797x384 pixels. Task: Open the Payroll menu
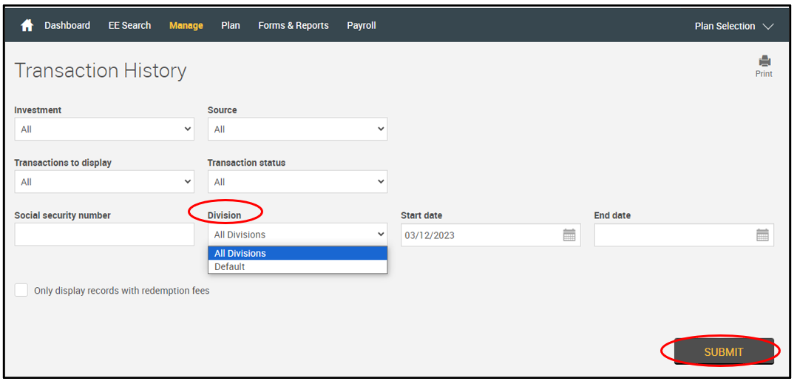coord(362,26)
